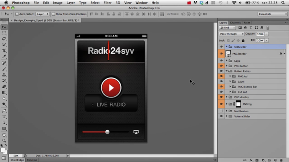Enable Show Transform Controls checkbox
The height and width of the screenshot is (162, 289).
53,14
